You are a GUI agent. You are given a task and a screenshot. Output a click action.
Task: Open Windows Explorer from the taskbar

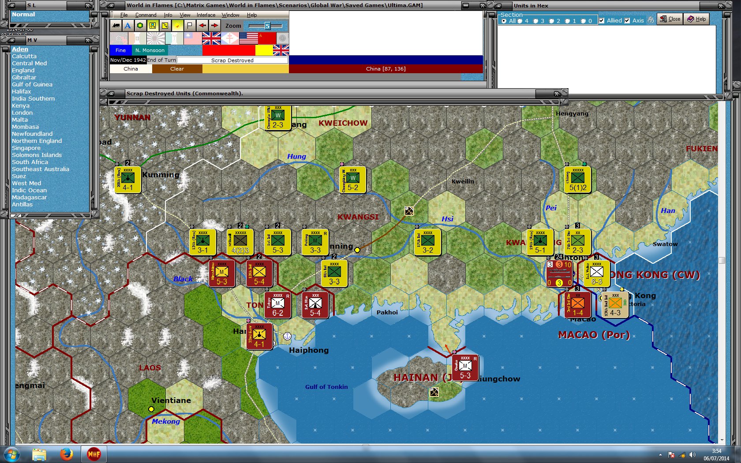coord(39,454)
